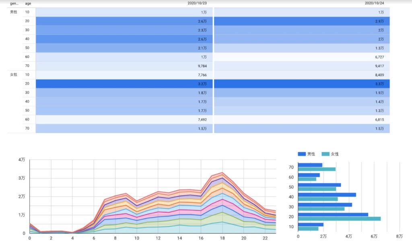Screen dimensions: 412x244
Task: Select the 3.2万 cell in the table
Action: [x=202, y=84]
